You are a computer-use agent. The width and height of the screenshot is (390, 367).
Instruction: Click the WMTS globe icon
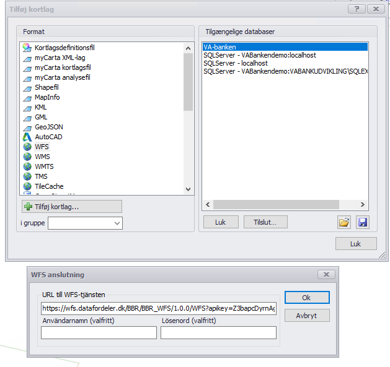(27, 166)
